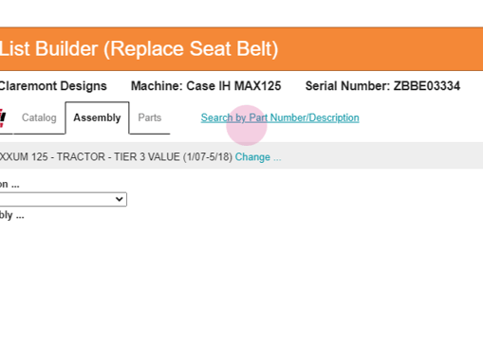Click the Claremont Designs customer name
Viewport: 483px width, 361px height.
coord(53,86)
